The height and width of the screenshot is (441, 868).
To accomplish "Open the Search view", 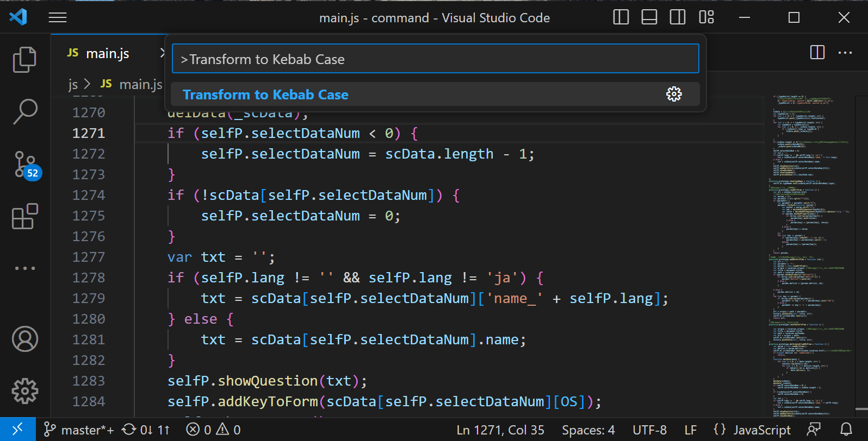I will (x=24, y=111).
